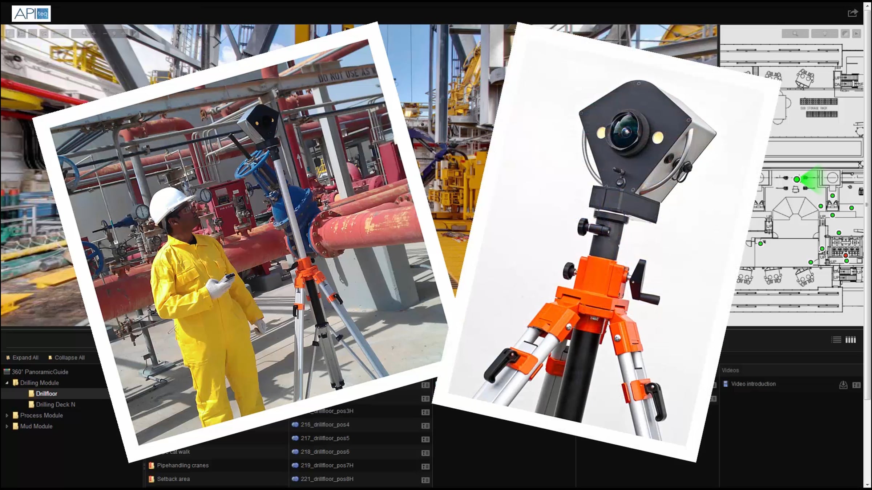The height and width of the screenshot is (490, 872).
Task: Open panorama 219_drillfloor_pos7H
Action: [x=327, y=465]
